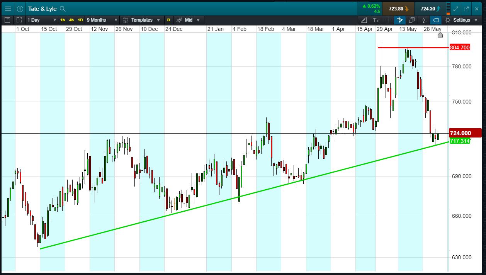Click the 630.000 price axis label
The width and height of the screenshot is (486, 275).
point(461,257)
